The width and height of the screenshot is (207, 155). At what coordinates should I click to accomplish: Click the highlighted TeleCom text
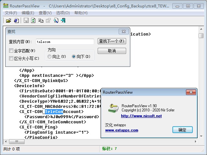click(54, 112)
